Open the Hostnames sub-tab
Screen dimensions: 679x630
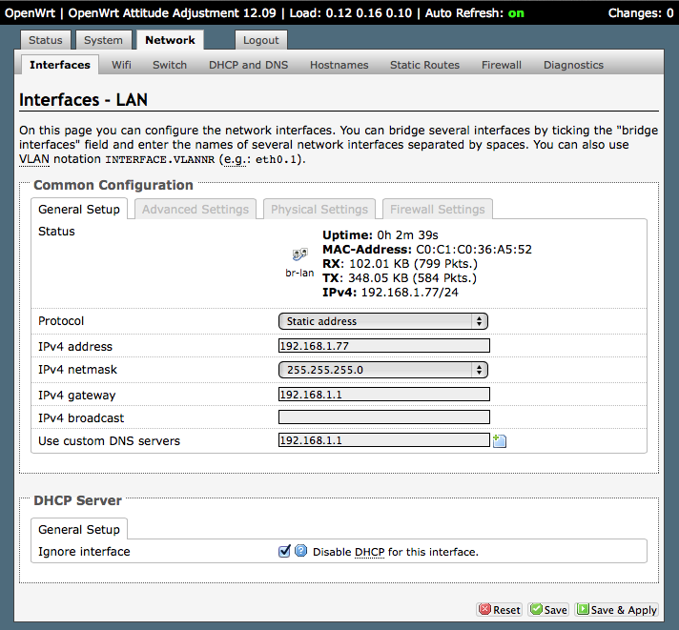pyautogui.click(x=339, y=65)
